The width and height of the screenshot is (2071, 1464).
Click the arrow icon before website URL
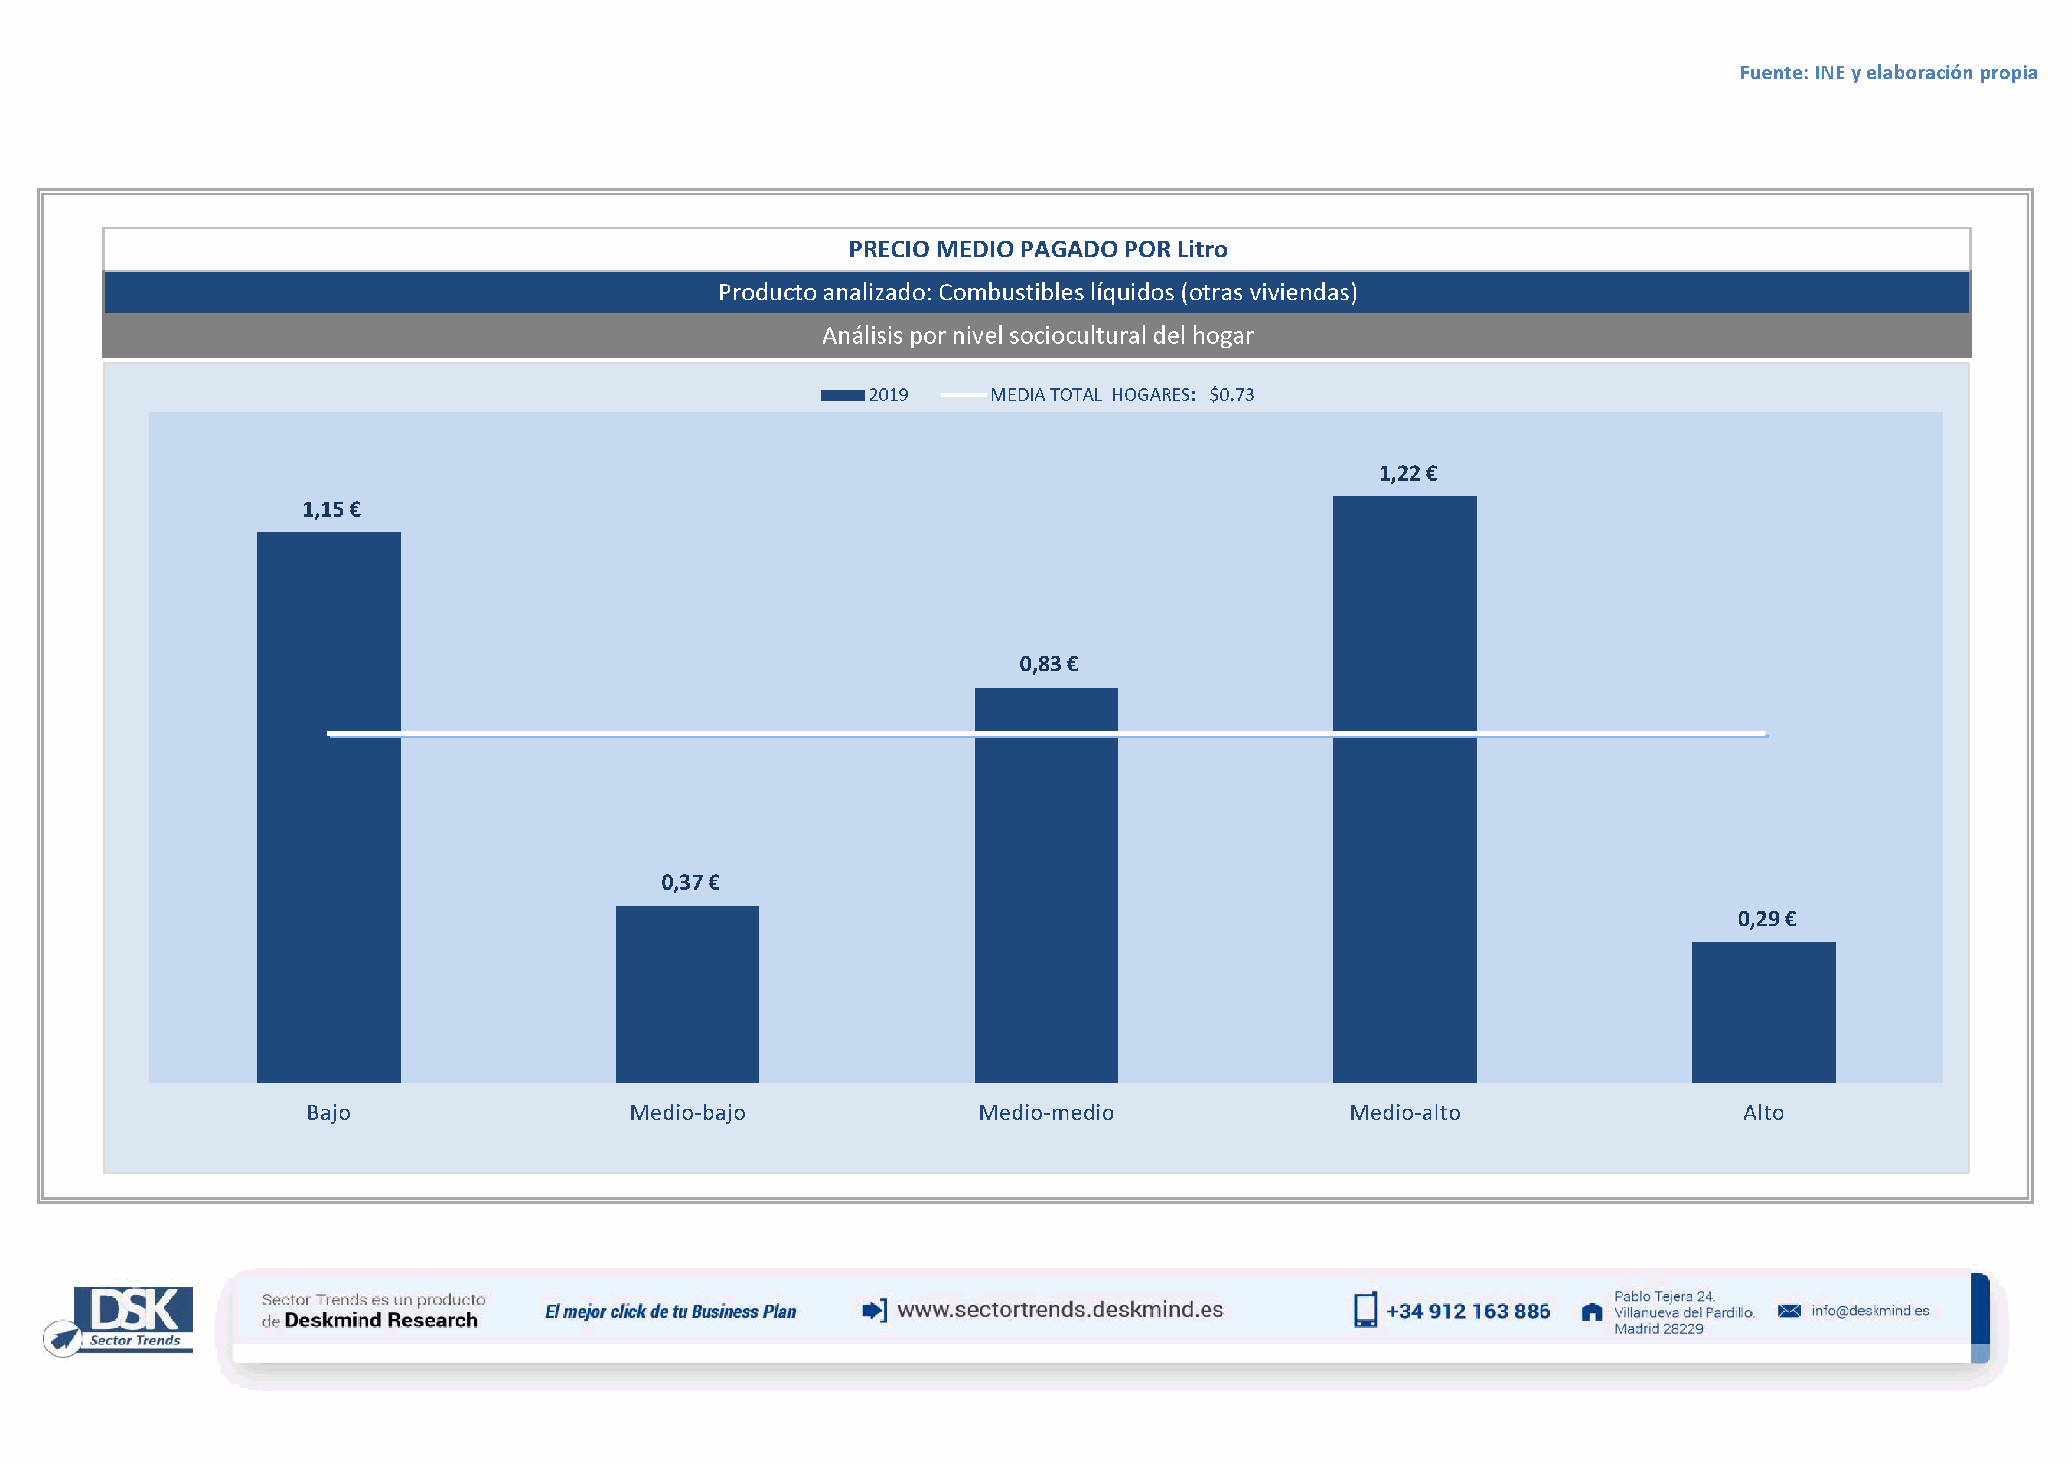pyautogui.click(x=873, y=1310)
